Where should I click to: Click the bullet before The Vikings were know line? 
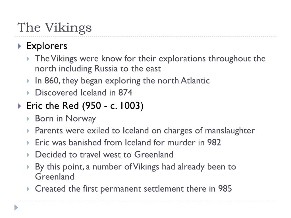tap(28, 59)
